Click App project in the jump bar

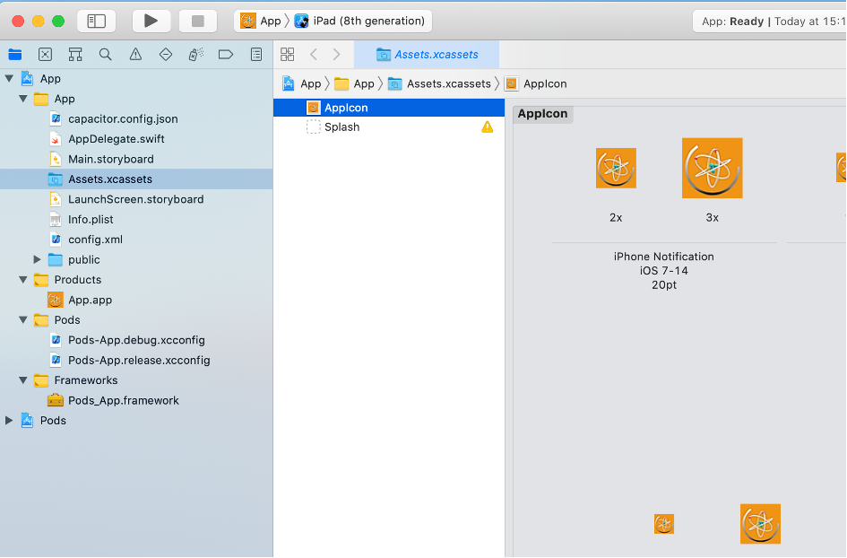pyautogui.click(x=301, y=83)
